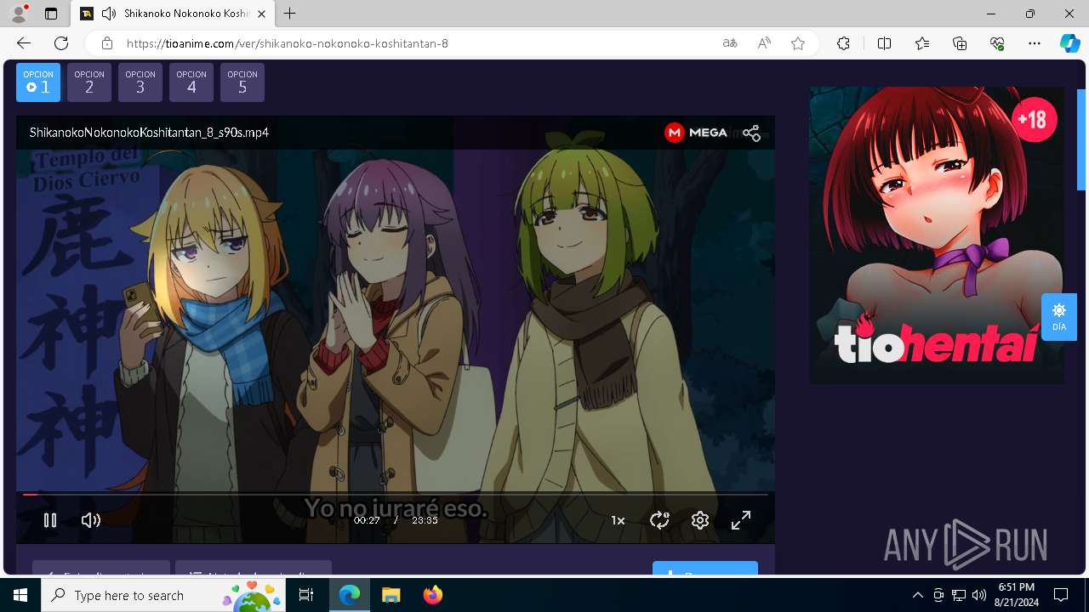This screenshot has width=1089, height=612.
Task: Open the MEGA logo link
Action: pyautogui.click(x=696, y=133)
